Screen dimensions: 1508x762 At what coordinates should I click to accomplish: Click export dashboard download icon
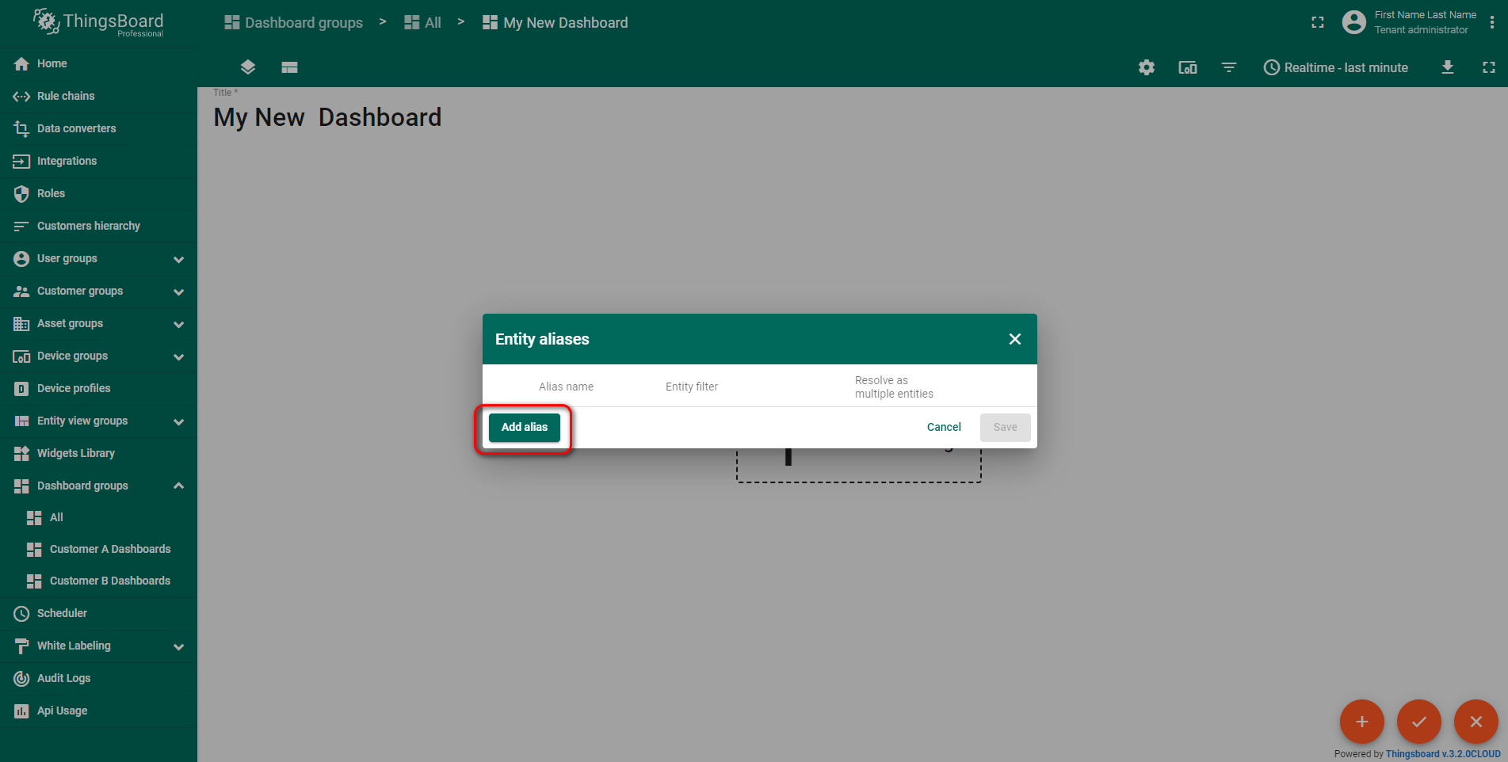tap(1448, 67)
